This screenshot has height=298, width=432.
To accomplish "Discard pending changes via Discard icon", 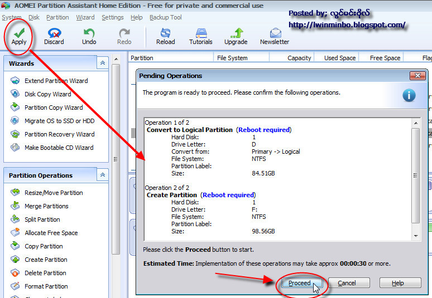I will pos(54,33).
